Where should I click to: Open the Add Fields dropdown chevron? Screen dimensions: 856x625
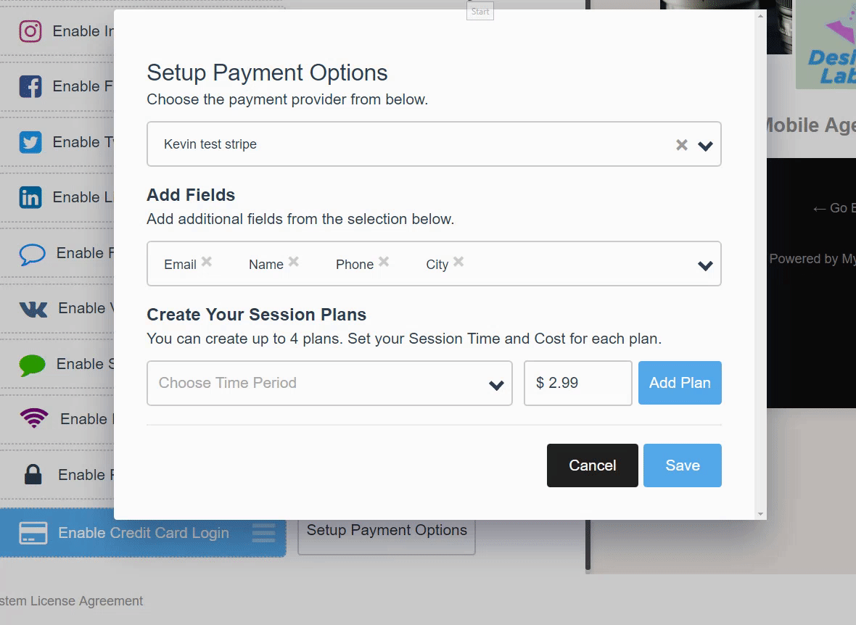[705, 265]
